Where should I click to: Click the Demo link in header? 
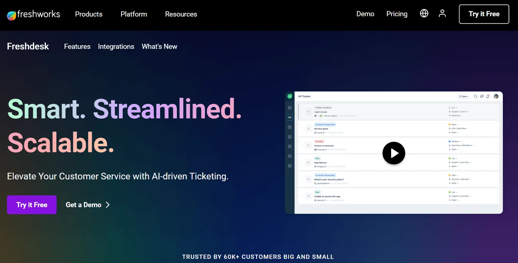[365, 14]
